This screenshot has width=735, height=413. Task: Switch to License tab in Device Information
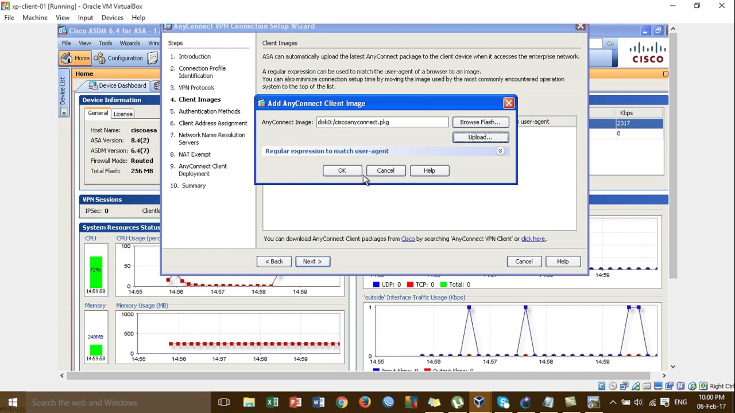coord(123,114)
